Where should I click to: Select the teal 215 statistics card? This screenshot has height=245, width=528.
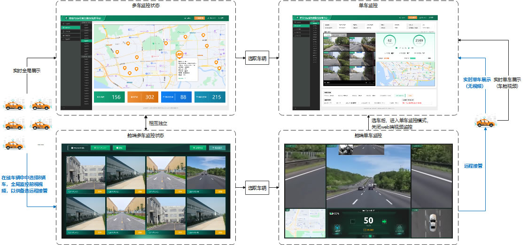(x=210, y=97)
